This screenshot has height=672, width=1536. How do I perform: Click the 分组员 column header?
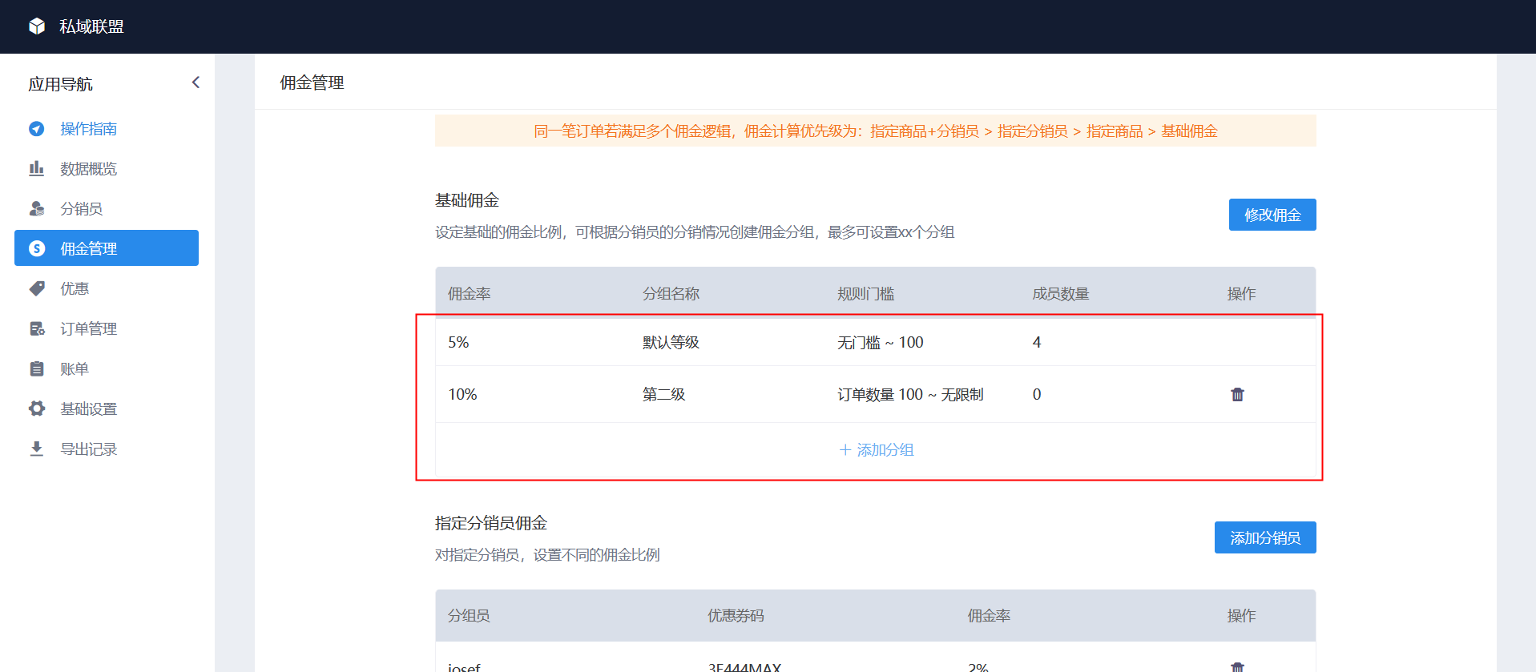pos(469,616)
